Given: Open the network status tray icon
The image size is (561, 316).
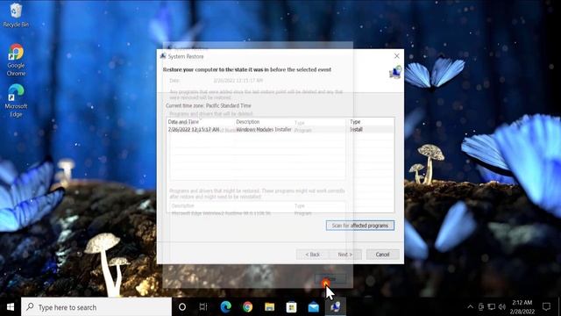Looking at the screenshot, I should [492, 307].
